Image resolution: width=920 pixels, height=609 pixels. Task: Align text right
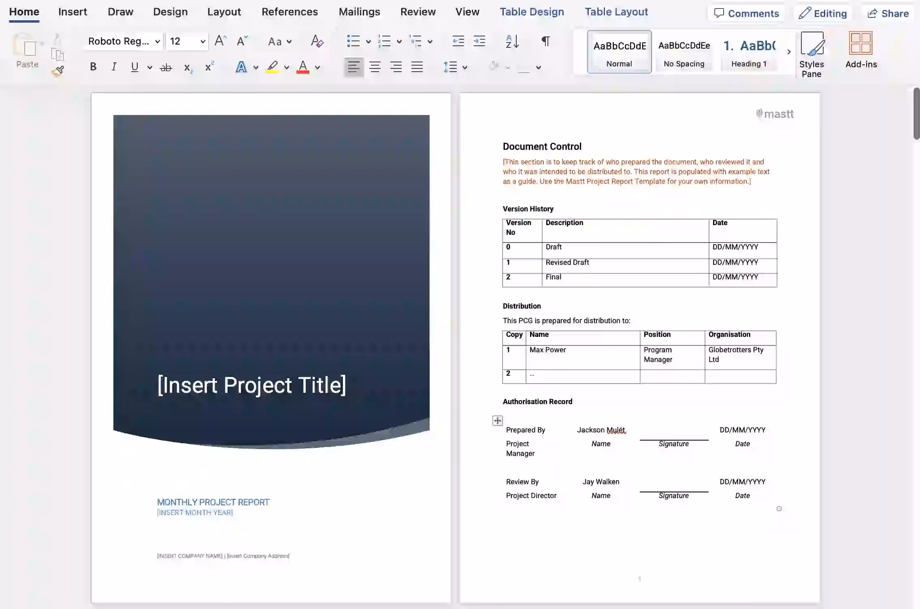396,67
